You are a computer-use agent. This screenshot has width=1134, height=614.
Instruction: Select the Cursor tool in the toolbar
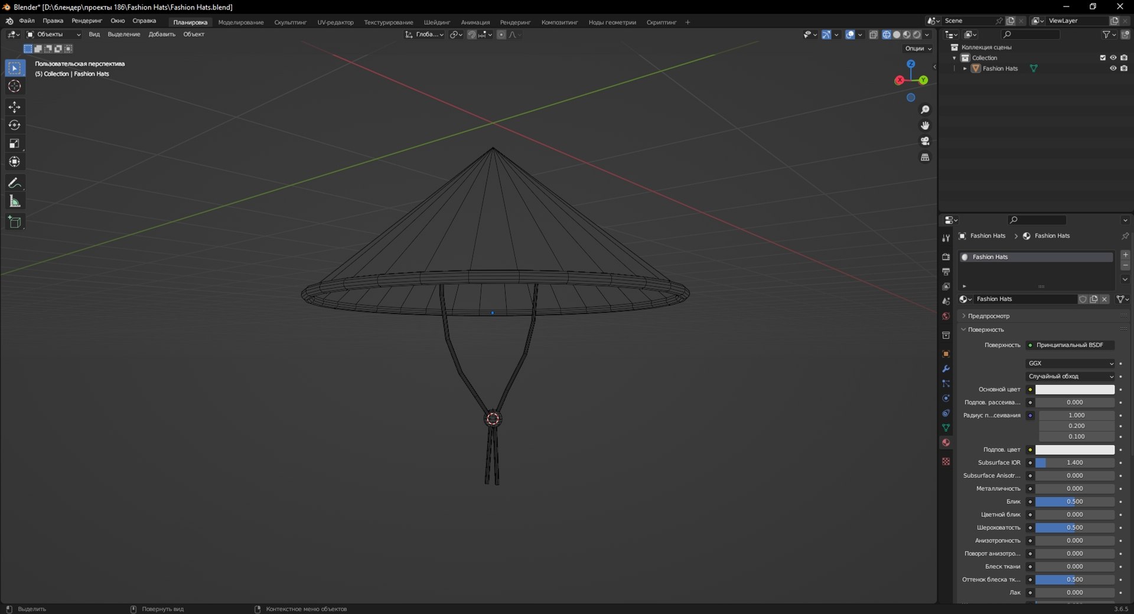click(15, 86)
